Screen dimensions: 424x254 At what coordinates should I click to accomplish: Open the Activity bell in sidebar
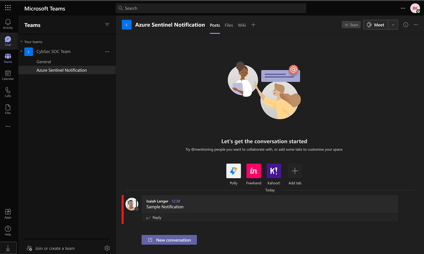click(x=8, y=24)
